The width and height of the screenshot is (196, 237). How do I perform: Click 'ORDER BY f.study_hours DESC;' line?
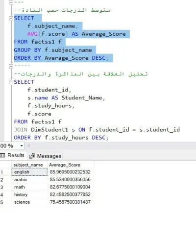click(61, 138)
